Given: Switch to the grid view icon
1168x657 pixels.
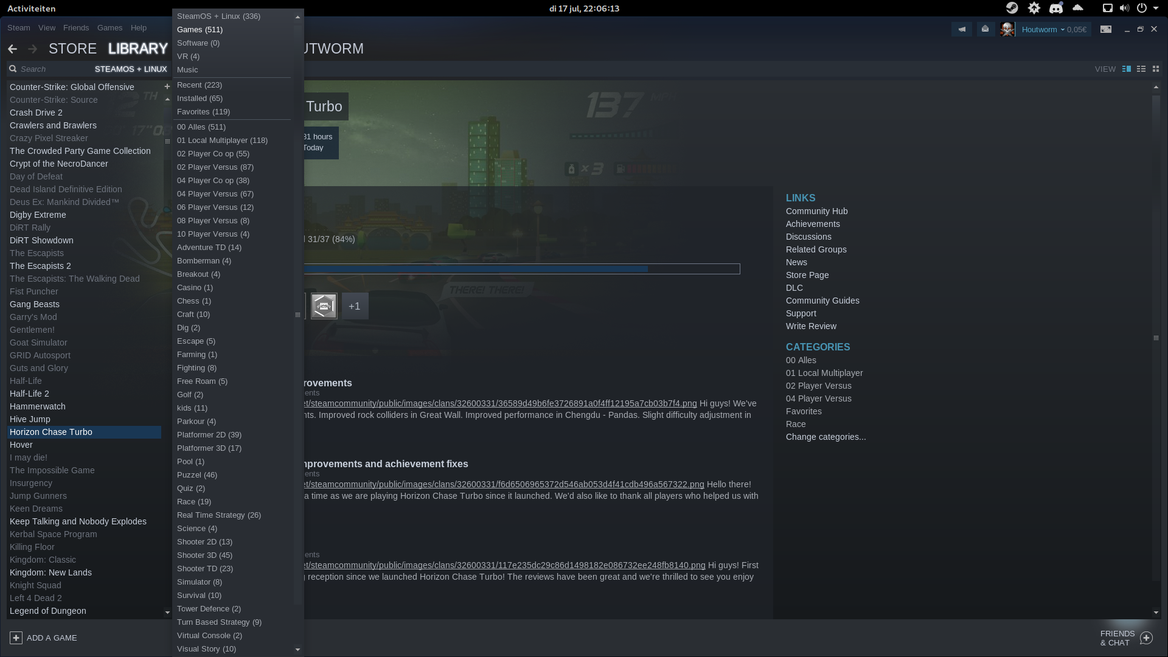Looking at the screenshot, I should 1156,69.
